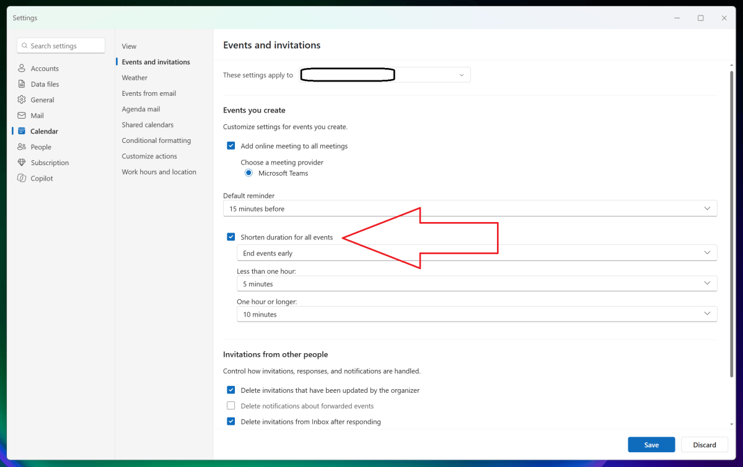
Task: Minimize the Settings window
Action: 677,18
